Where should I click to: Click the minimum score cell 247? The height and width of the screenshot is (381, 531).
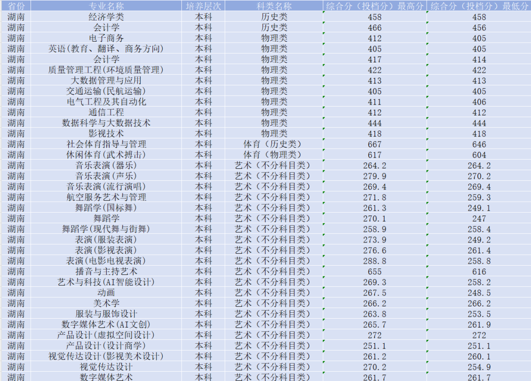[x=479, y=218]
